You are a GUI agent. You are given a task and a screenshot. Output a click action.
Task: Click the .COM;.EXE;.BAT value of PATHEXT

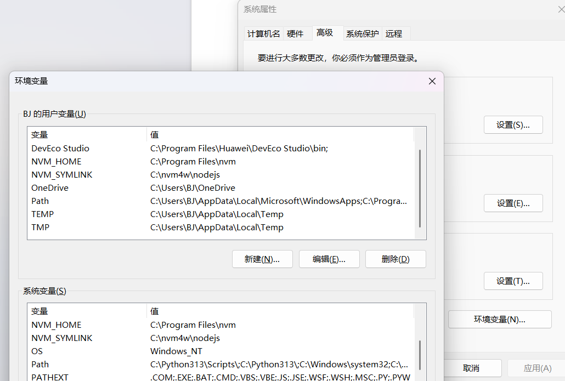coord(280,377)
